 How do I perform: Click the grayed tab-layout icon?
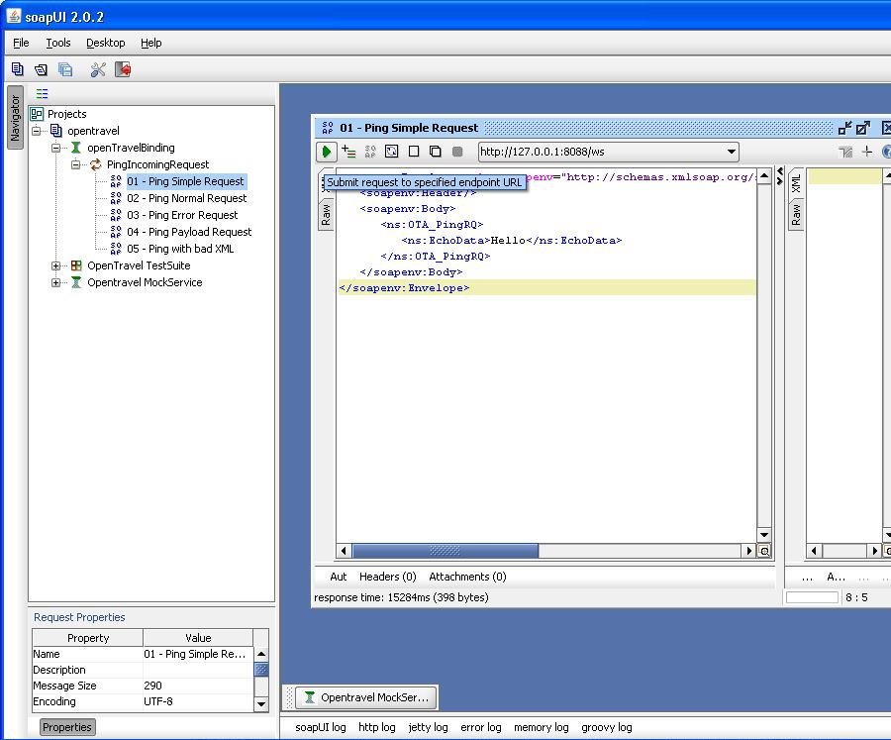click(x=845, y=152)
